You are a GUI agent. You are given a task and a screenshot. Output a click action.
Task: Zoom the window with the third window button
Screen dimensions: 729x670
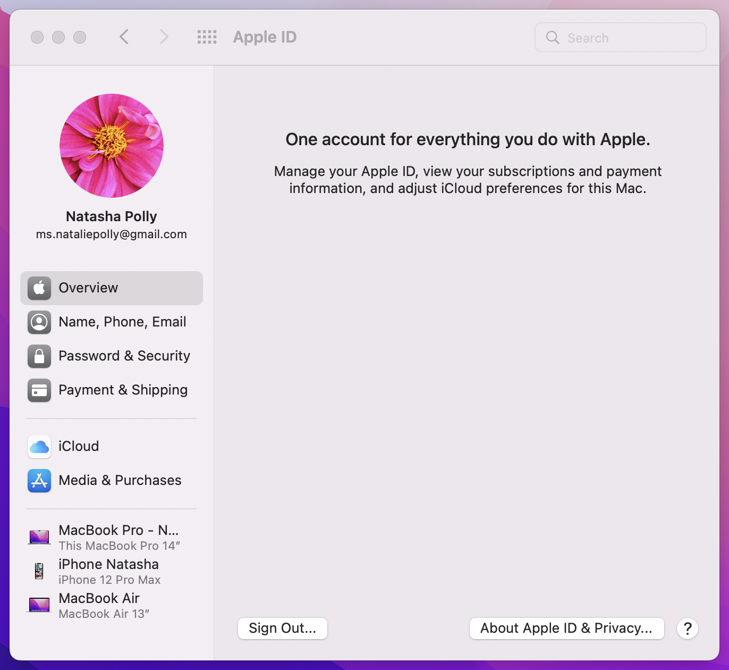pos(80,37)
